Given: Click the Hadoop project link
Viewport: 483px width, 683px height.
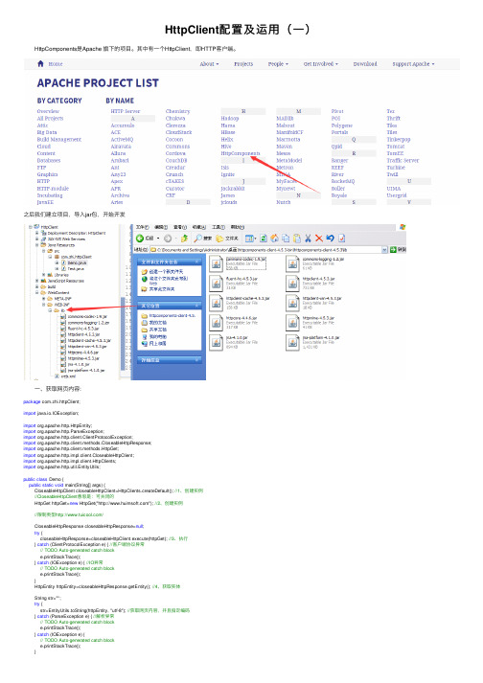Looking at the screenshot, I should [x=230, y=119].
